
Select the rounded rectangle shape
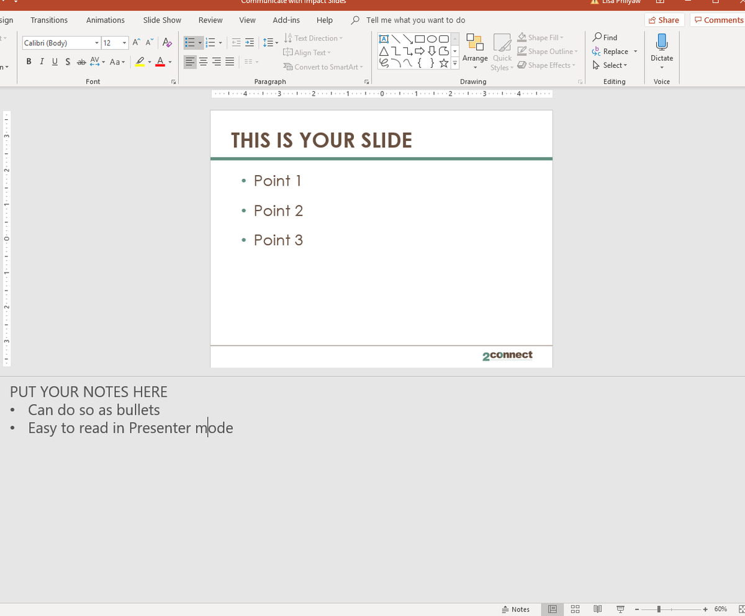[444, 38]
